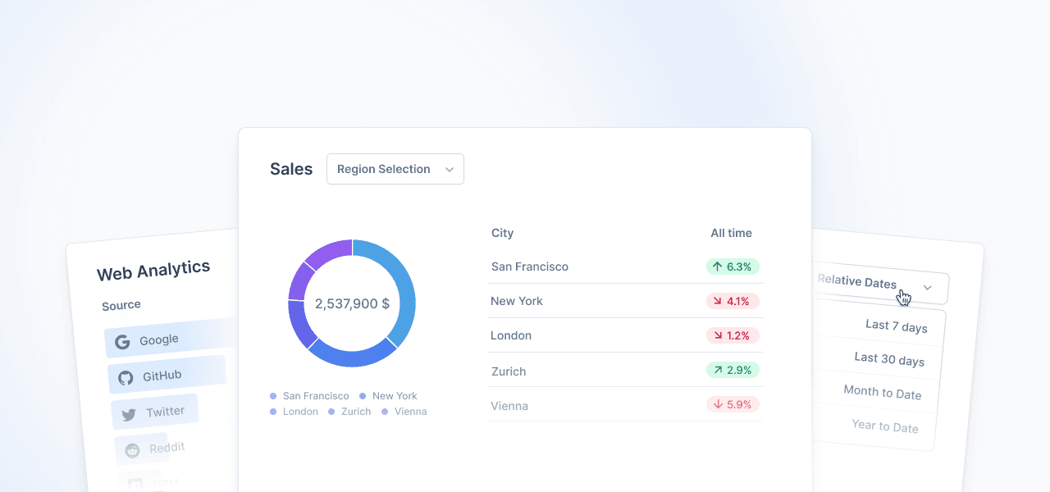Click the London legend label
The image size is (1050, 492).
[x=300, y=412]
